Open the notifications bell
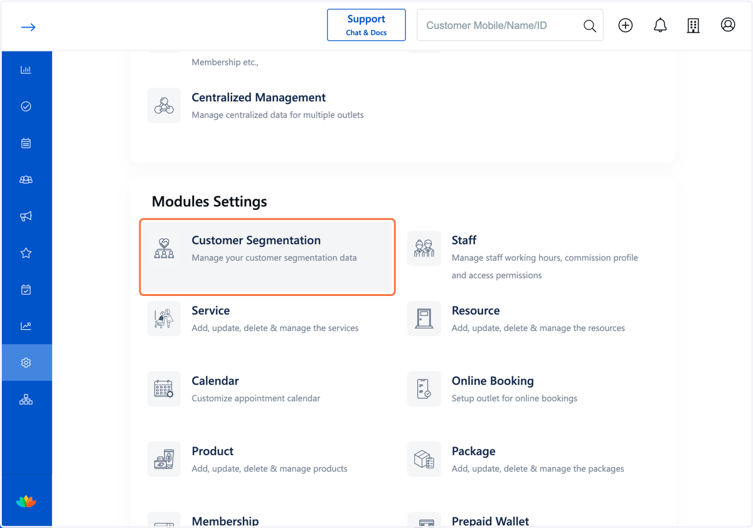This screenshot has height=528, width=753. click(x=660, y=25)
